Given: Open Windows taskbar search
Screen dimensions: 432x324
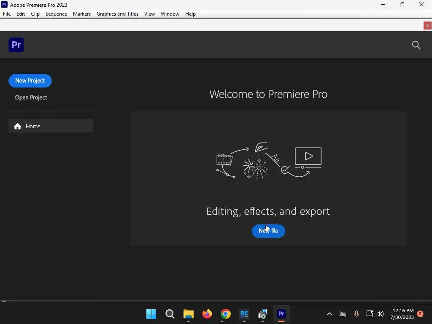Looking at the screenshot, I should pos(170,314).
